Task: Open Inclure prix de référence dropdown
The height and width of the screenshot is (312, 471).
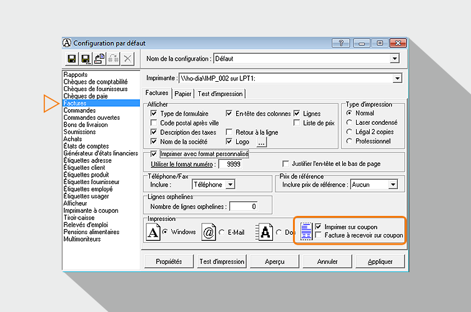Action: [393, 185]
